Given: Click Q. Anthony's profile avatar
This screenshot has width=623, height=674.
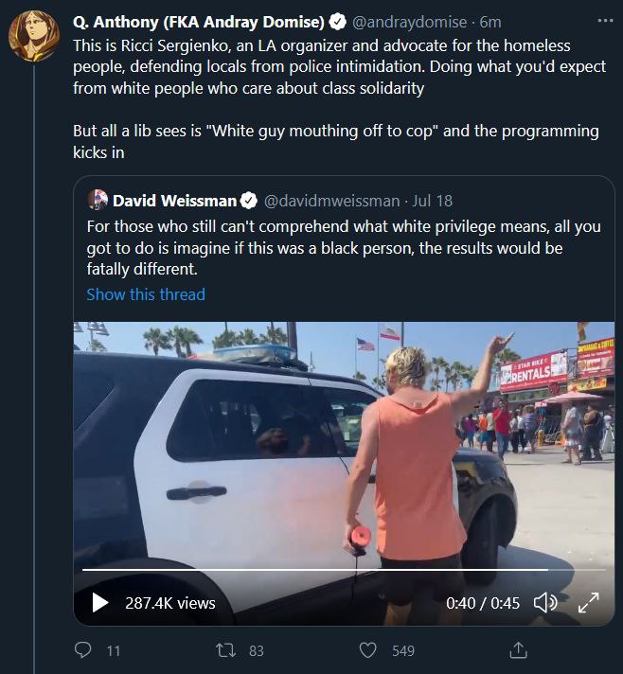Looking at the screenshot, I should [x=34, y=37].
